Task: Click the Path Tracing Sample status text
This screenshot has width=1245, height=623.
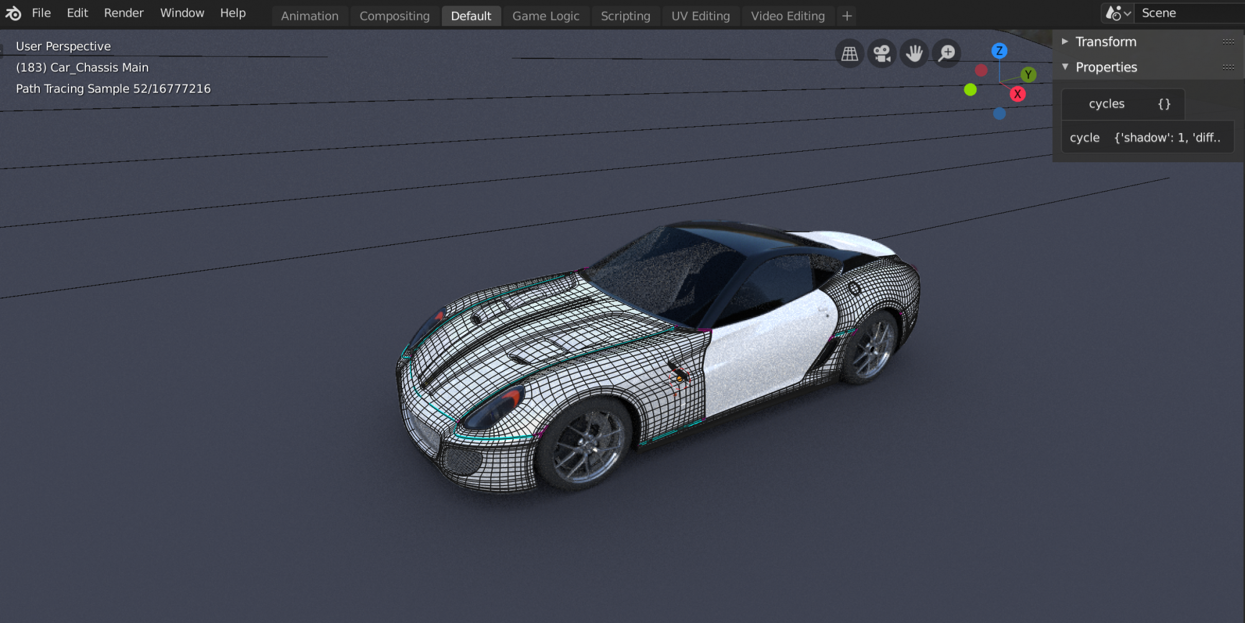Action: [113, 88]
